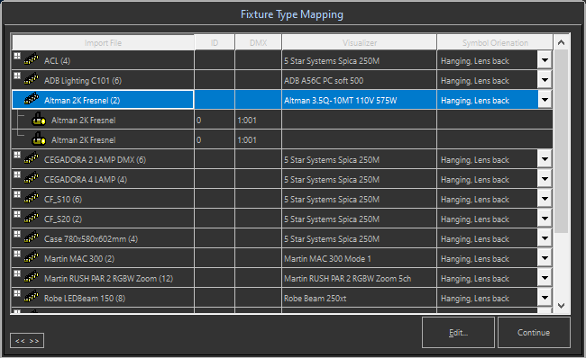This screenshot has height=358, width=586.
Task: Open orientation dropdown for Robe LEDBeam 150 row
Action: point(545,298)
